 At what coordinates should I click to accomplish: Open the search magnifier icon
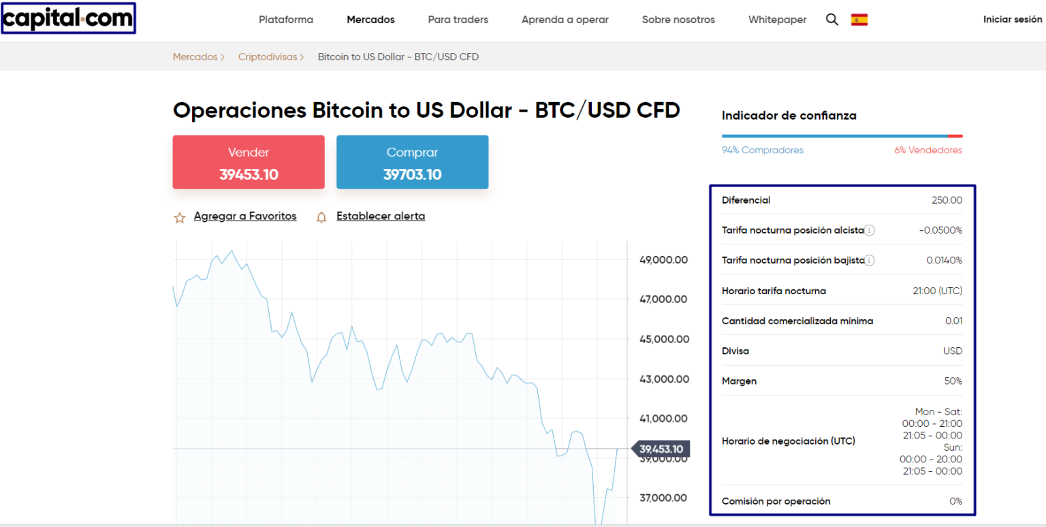pos(831,20)
